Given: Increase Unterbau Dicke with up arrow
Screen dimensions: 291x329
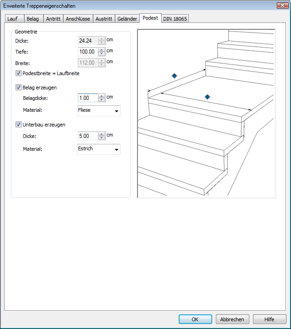Looking at the screenshot, I should [x=102, y=134].
